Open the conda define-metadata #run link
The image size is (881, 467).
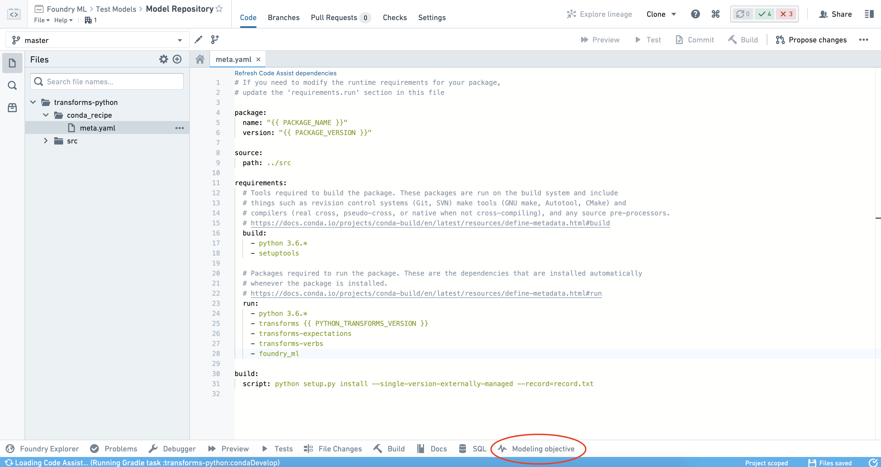point(426,293)
